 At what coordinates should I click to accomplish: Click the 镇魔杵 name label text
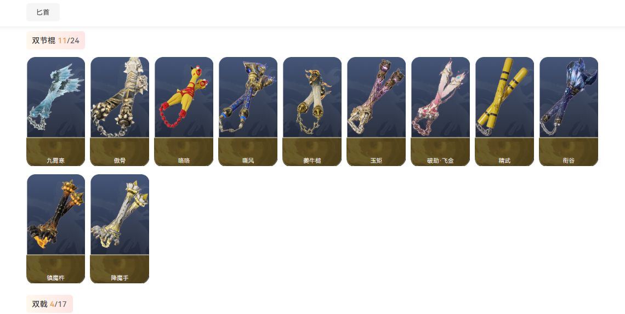point(56,278)
